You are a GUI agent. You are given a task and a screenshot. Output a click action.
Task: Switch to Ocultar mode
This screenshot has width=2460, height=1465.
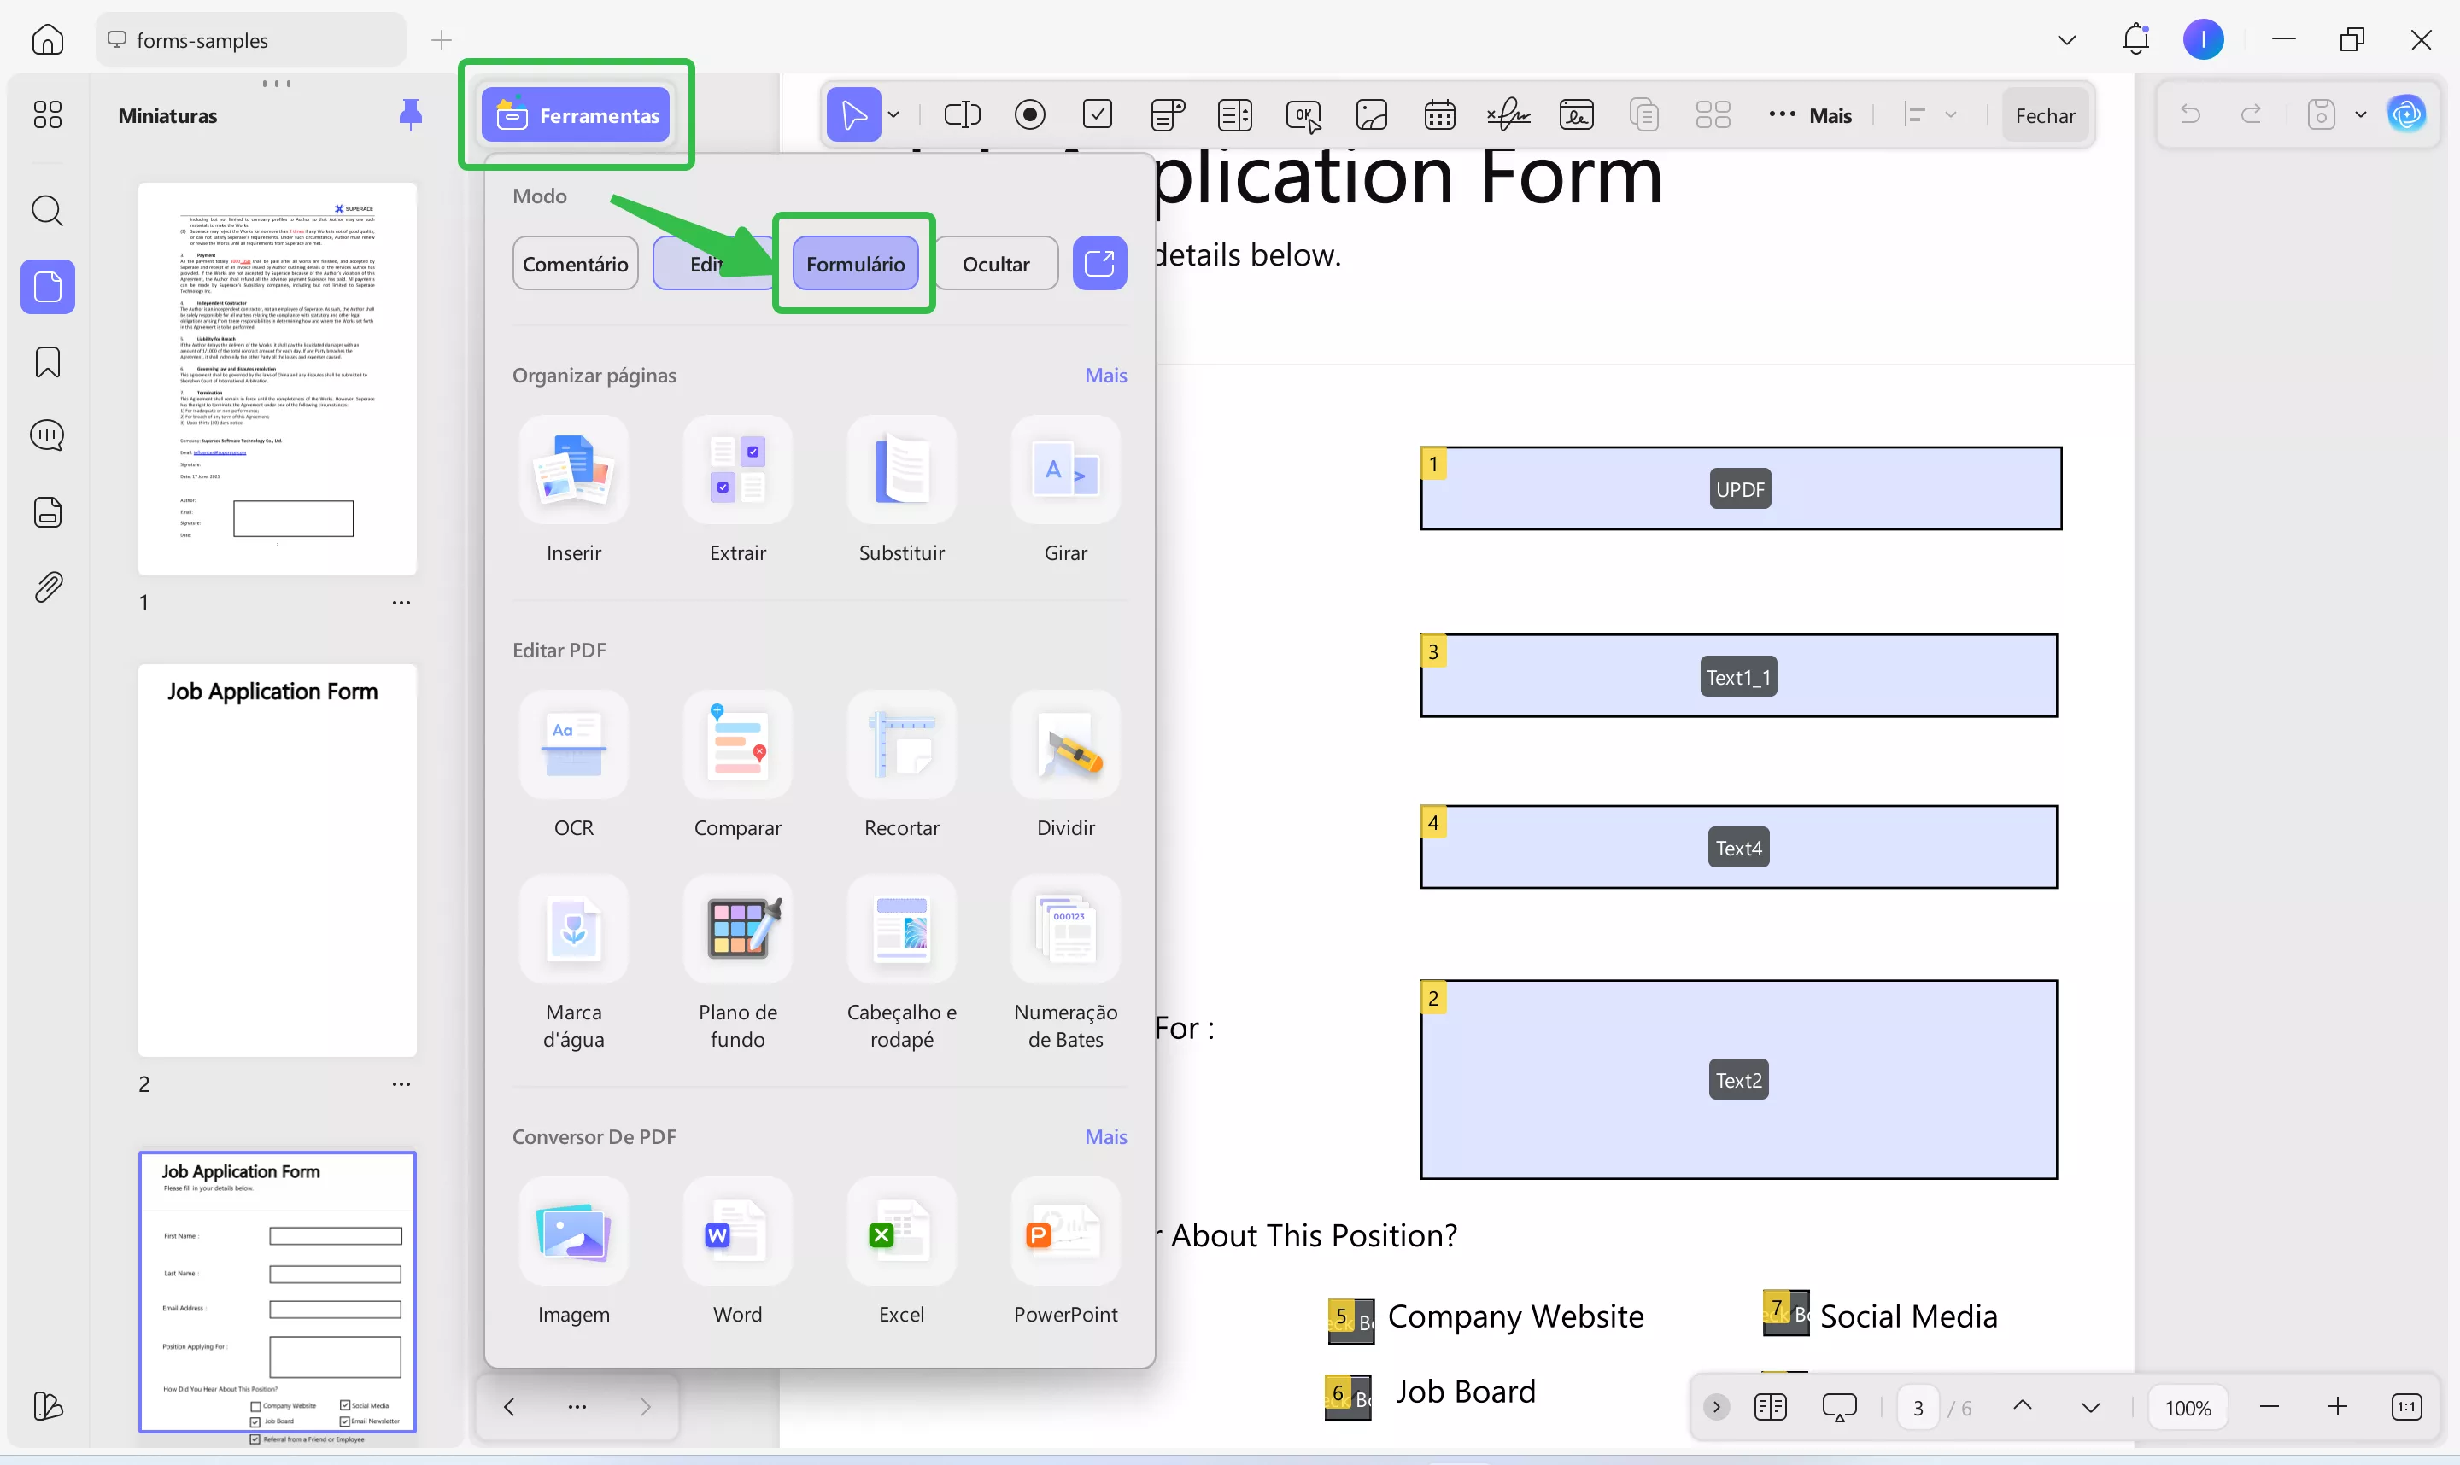coord(995,264)
